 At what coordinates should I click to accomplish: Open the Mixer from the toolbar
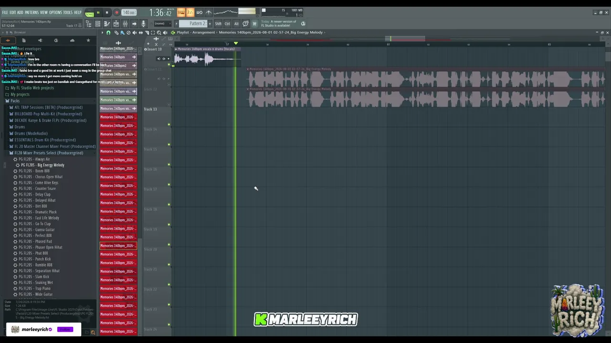tap(125, 24)
